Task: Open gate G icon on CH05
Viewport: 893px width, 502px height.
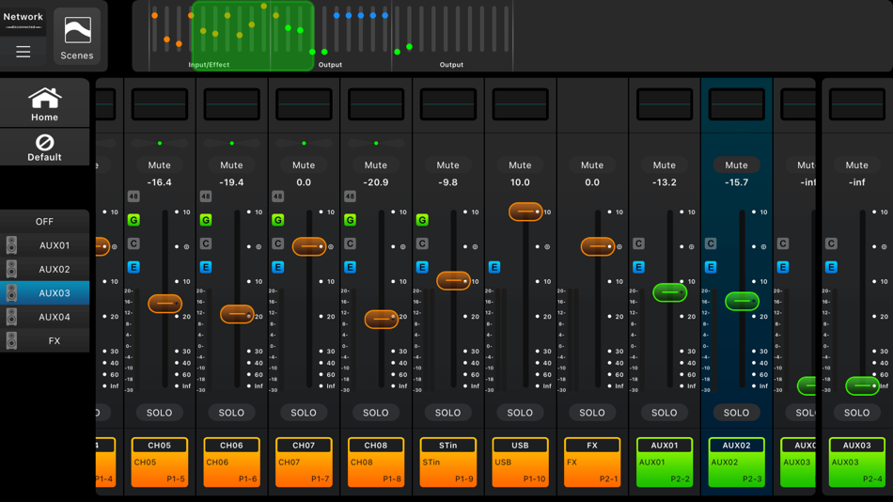Action: click(x=133, y=220)
